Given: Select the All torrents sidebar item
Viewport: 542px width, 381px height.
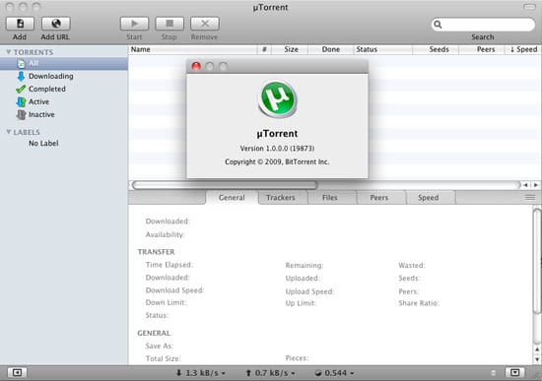Looking at the screenshot, I should pos(64,64).
